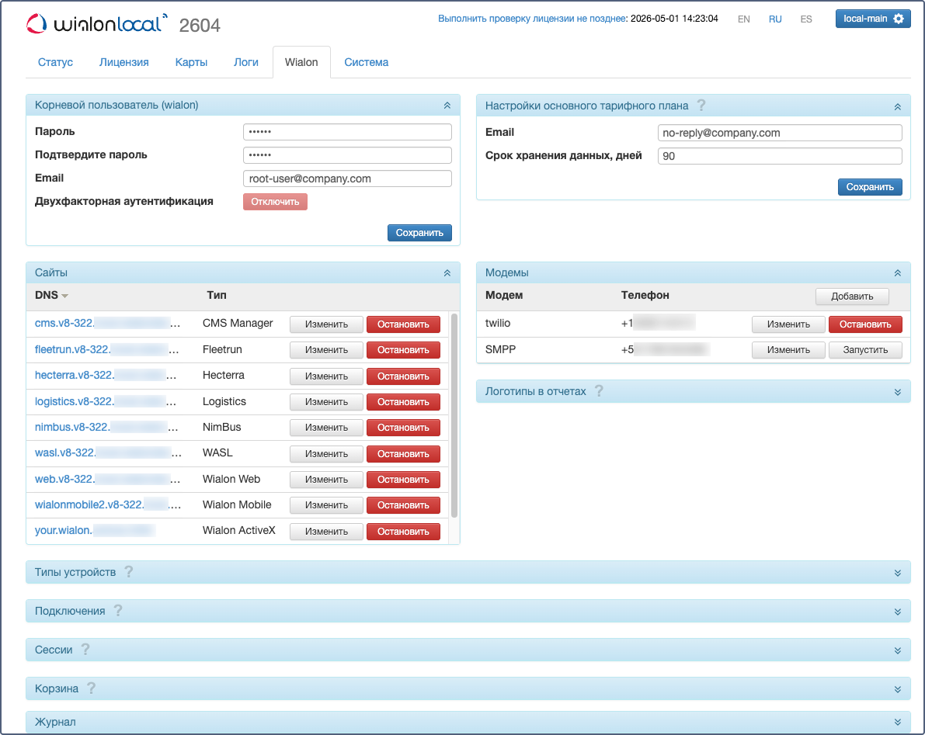The height and width of the screenshot is (735, 925).
Task: Sort sites by the DNS column arrow
Action: click(x=65, y=296)
